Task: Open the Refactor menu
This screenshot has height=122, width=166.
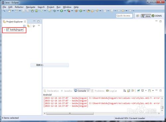Action: (19, 7)
